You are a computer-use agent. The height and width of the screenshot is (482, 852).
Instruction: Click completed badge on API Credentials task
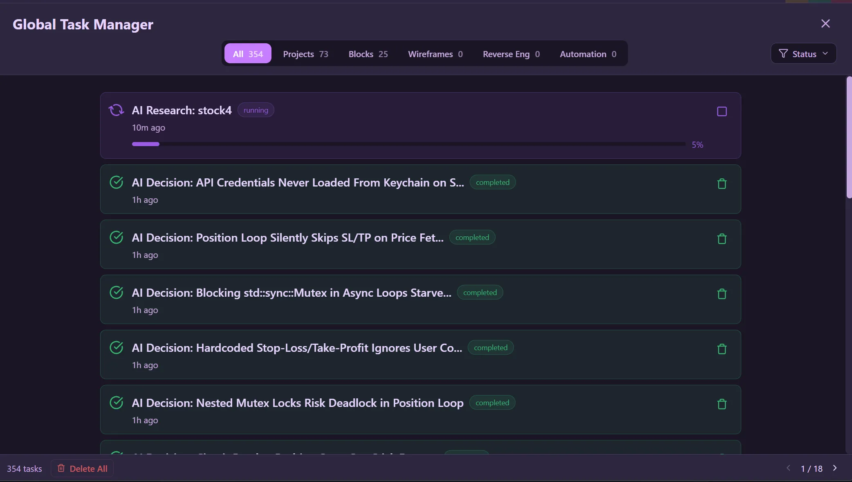click(493, 182)
